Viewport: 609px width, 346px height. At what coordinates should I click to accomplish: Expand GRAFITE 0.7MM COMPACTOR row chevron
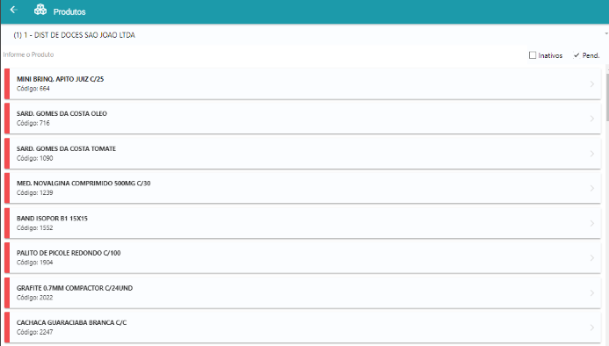(x=592, y=292)
